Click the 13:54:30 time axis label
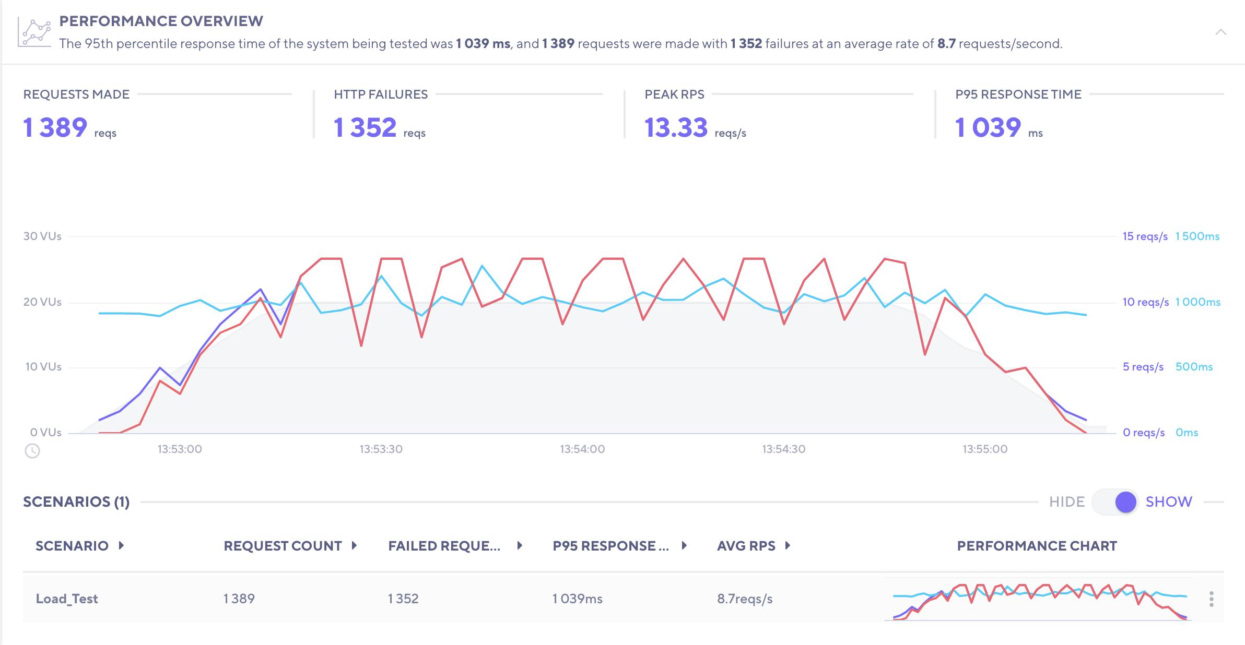This screenshot has width=1245, height=645. click(x=783, y=449)
